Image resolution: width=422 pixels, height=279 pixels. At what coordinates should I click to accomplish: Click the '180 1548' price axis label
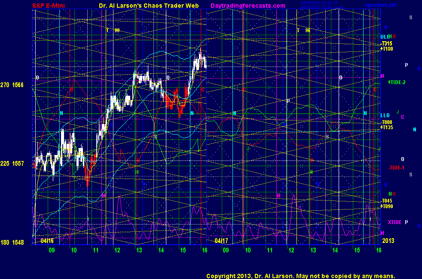pyautogui.click(x=12, y=243)
